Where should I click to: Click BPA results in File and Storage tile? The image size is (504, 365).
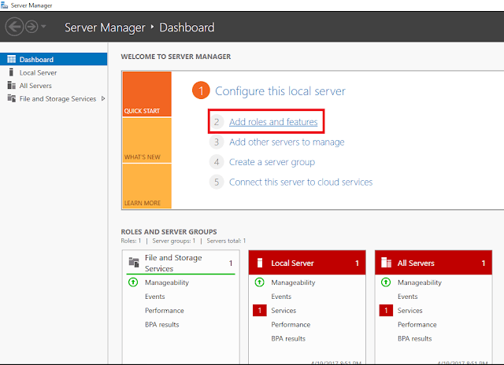161,325
